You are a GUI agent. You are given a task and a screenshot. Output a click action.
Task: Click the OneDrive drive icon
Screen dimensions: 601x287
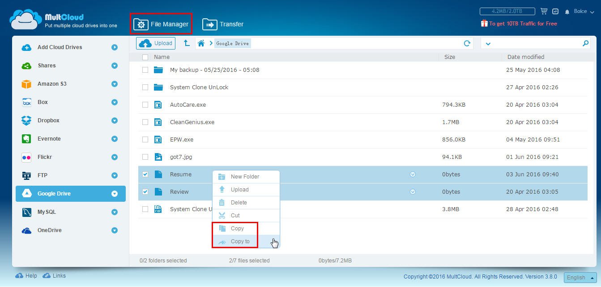(x=26, y=230)
